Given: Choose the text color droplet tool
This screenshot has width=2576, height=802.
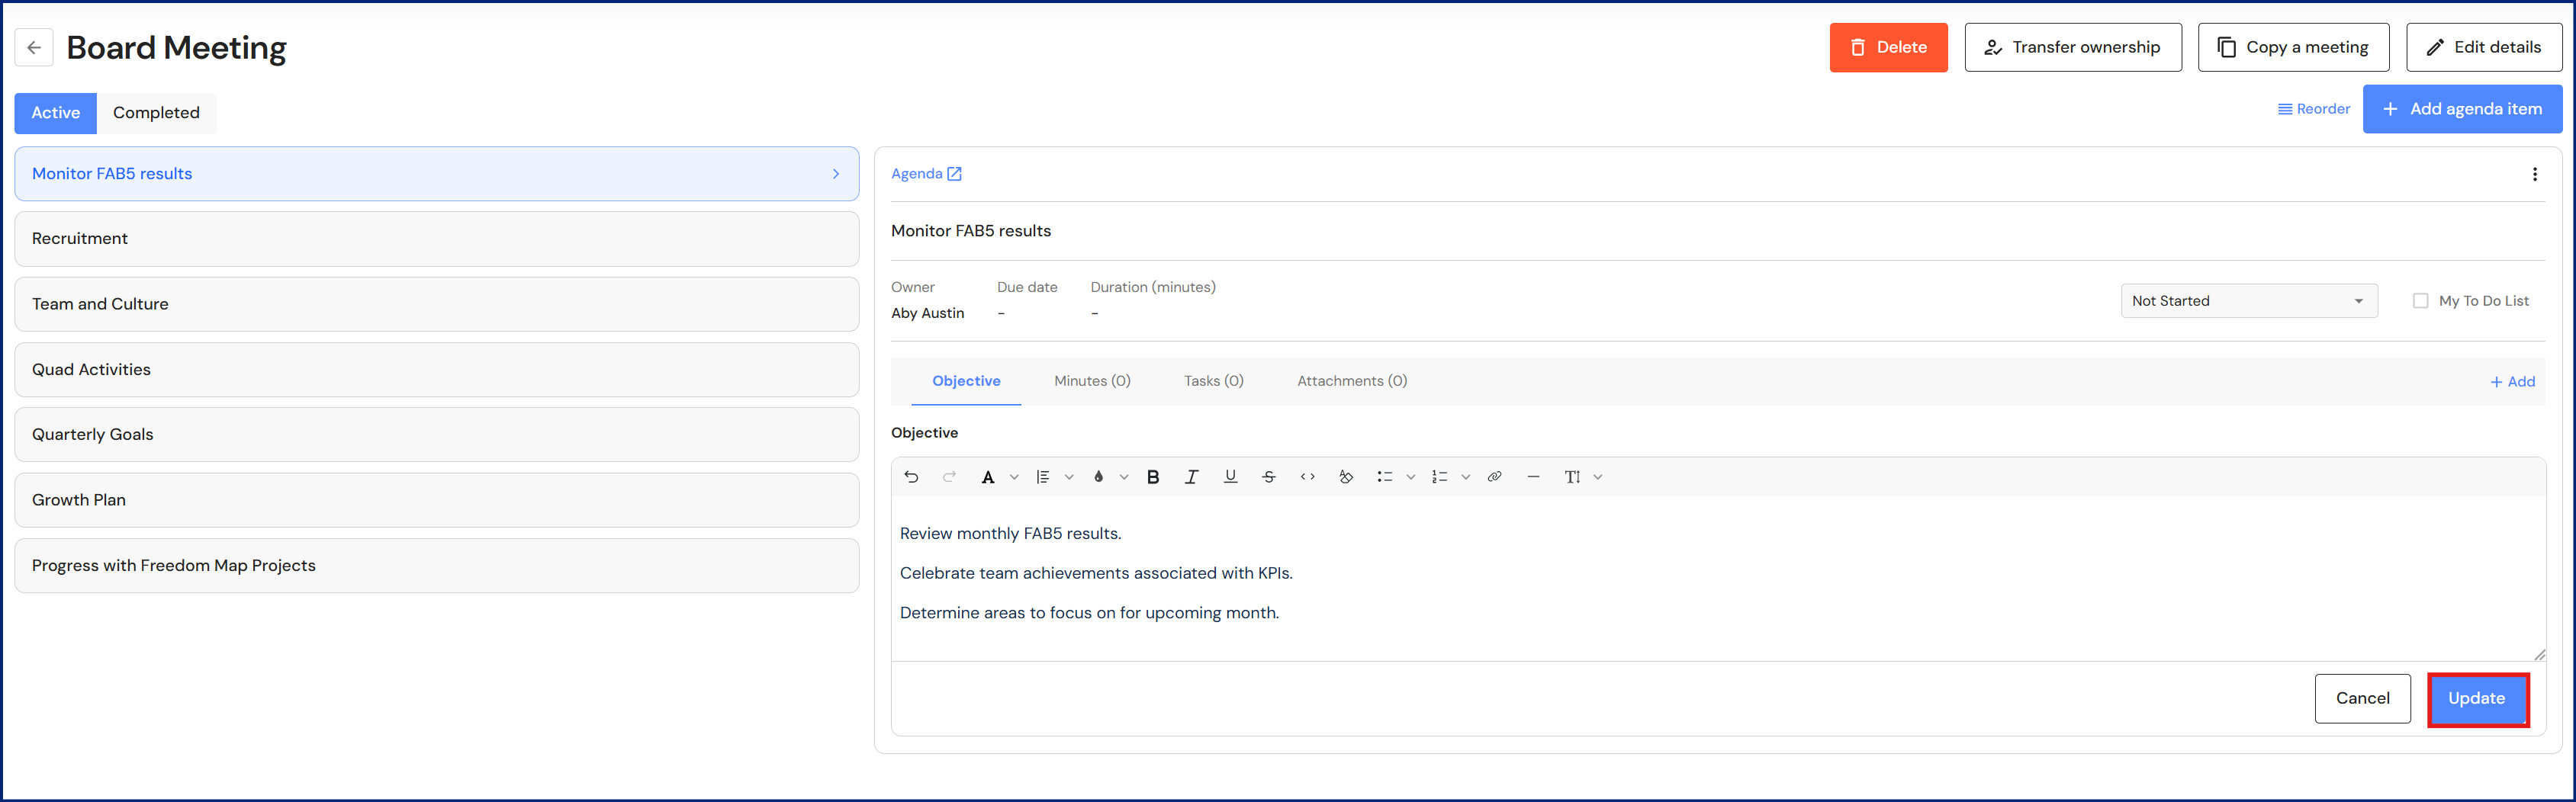Looking at the screenshot, I should [1098, 477].
